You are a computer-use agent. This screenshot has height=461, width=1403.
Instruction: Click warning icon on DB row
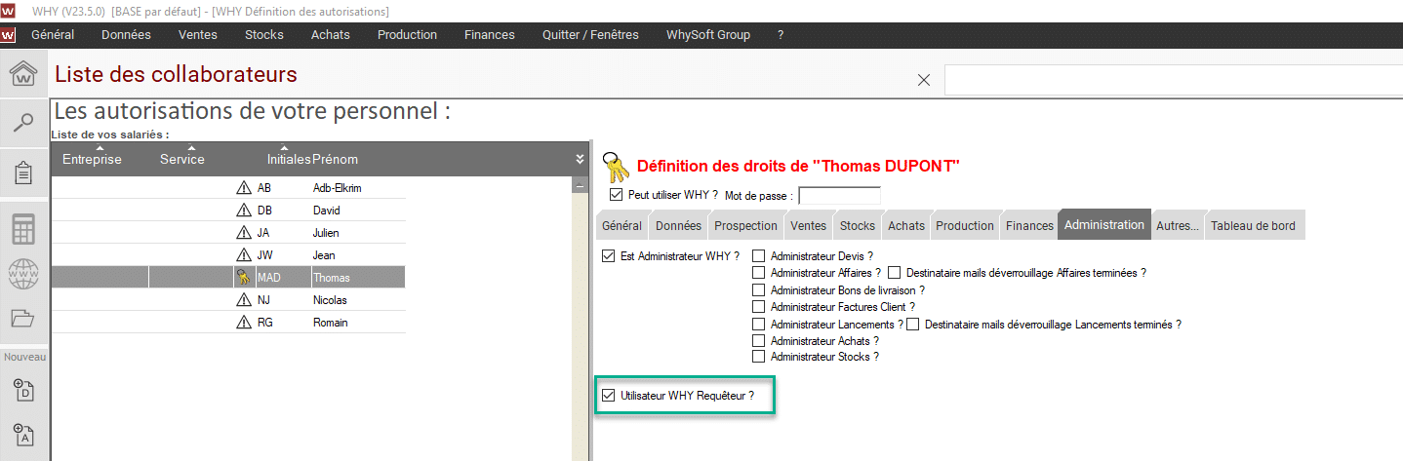click(244, 211)
